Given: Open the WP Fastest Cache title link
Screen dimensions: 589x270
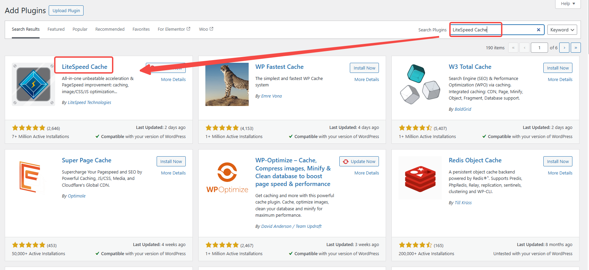Looking at the screenshot, I should (x=279, y=67).
